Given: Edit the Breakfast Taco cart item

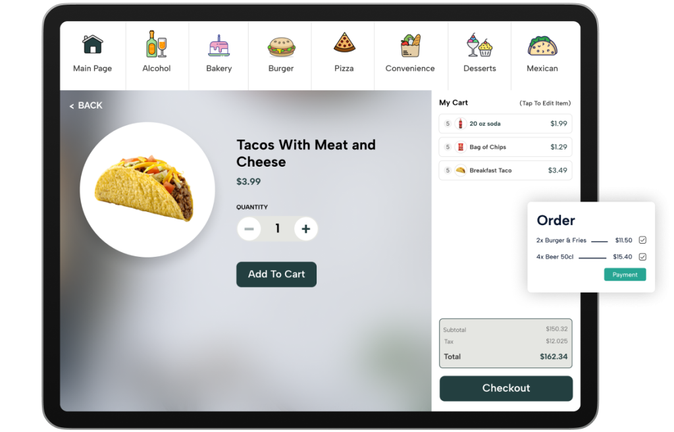Looking at the screenshot, I should click(x=505, y=171).
